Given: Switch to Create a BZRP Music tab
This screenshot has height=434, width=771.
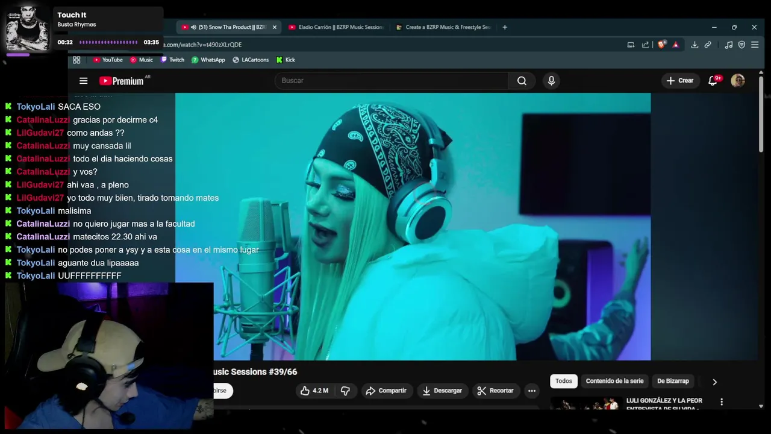Looking at the screenshot, I should pyautogui.click(x=443, y=27).
